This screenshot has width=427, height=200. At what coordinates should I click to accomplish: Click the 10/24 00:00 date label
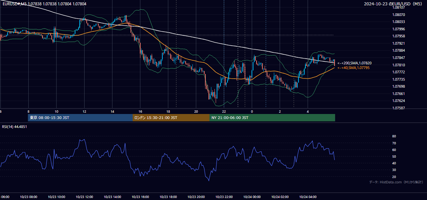(252, 197)
